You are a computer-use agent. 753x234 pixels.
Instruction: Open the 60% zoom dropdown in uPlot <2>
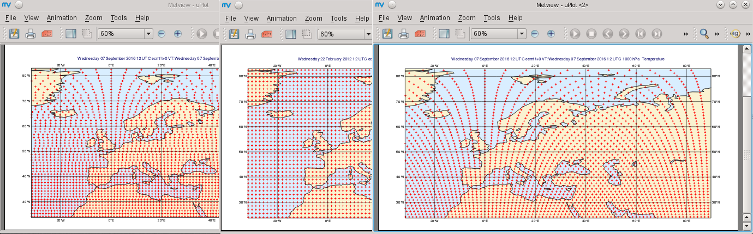tap(498, 34)
